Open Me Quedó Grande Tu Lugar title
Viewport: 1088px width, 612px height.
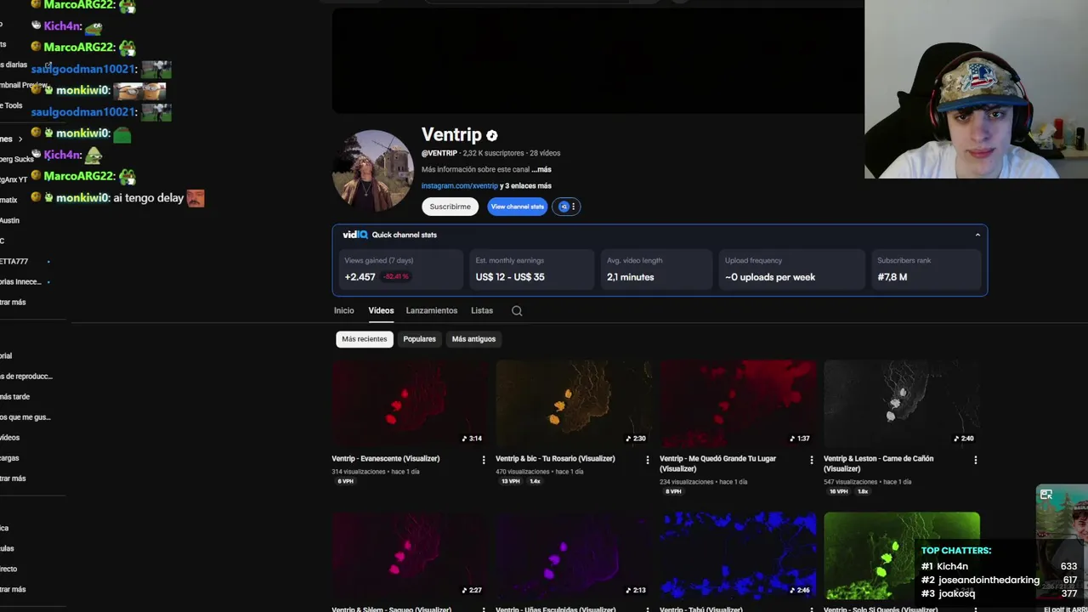coord(717,463)
